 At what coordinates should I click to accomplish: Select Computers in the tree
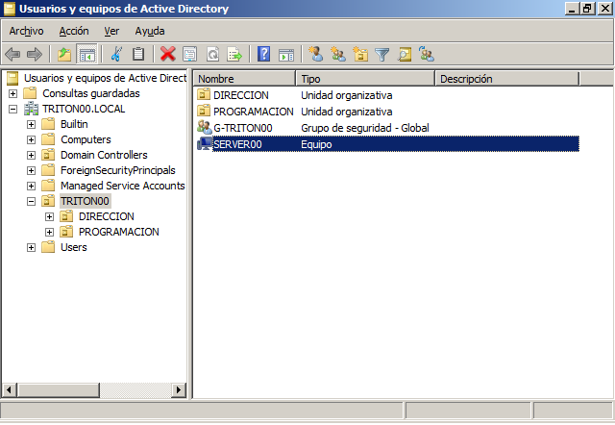point(86,139)
